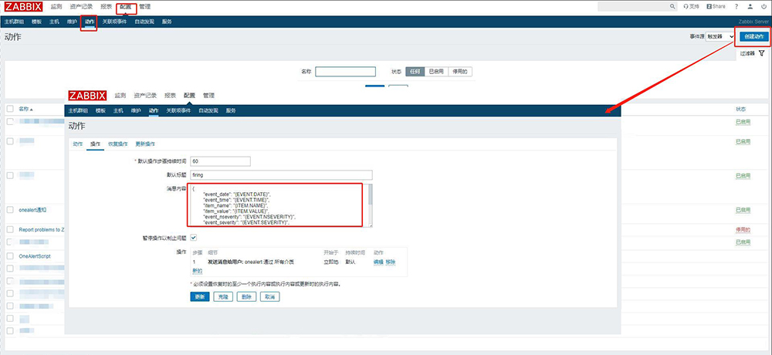Open 监测 menu in the top page bar
772x355 pixels.
56,7
